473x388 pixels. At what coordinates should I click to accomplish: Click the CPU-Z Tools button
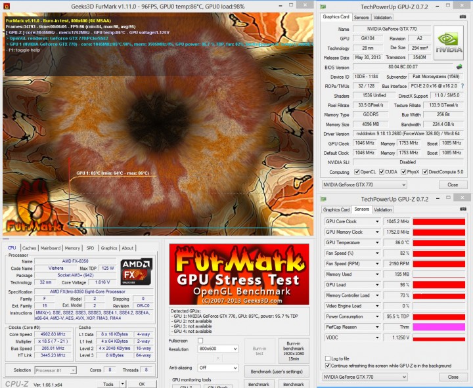click(x=108, y=384)
